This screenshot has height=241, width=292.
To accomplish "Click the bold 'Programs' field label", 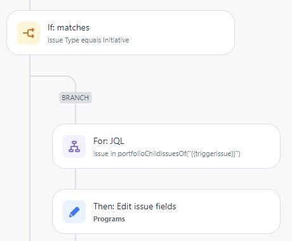I will pos(109,219).
